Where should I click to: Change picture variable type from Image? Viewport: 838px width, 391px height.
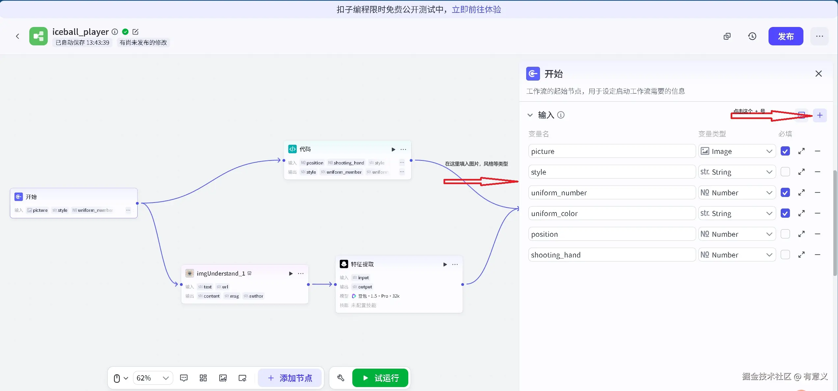737,151
